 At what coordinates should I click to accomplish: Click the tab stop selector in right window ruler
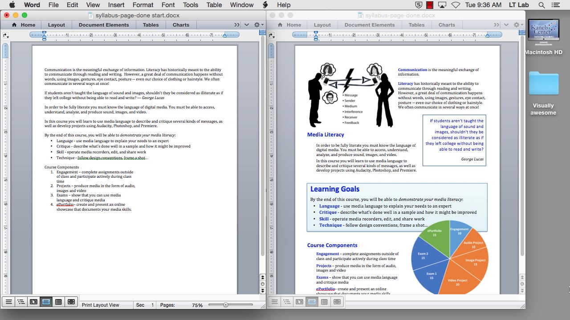pos(271,35)
